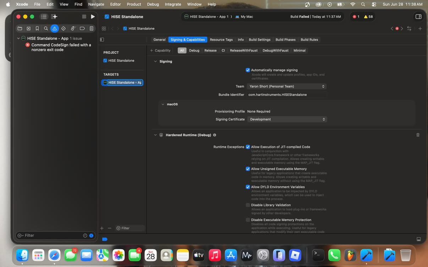Image resolution: width=428 pixels, height=267 pixels.
Task: Open the Report navigator icon
Action: click(x=91, y=28)
